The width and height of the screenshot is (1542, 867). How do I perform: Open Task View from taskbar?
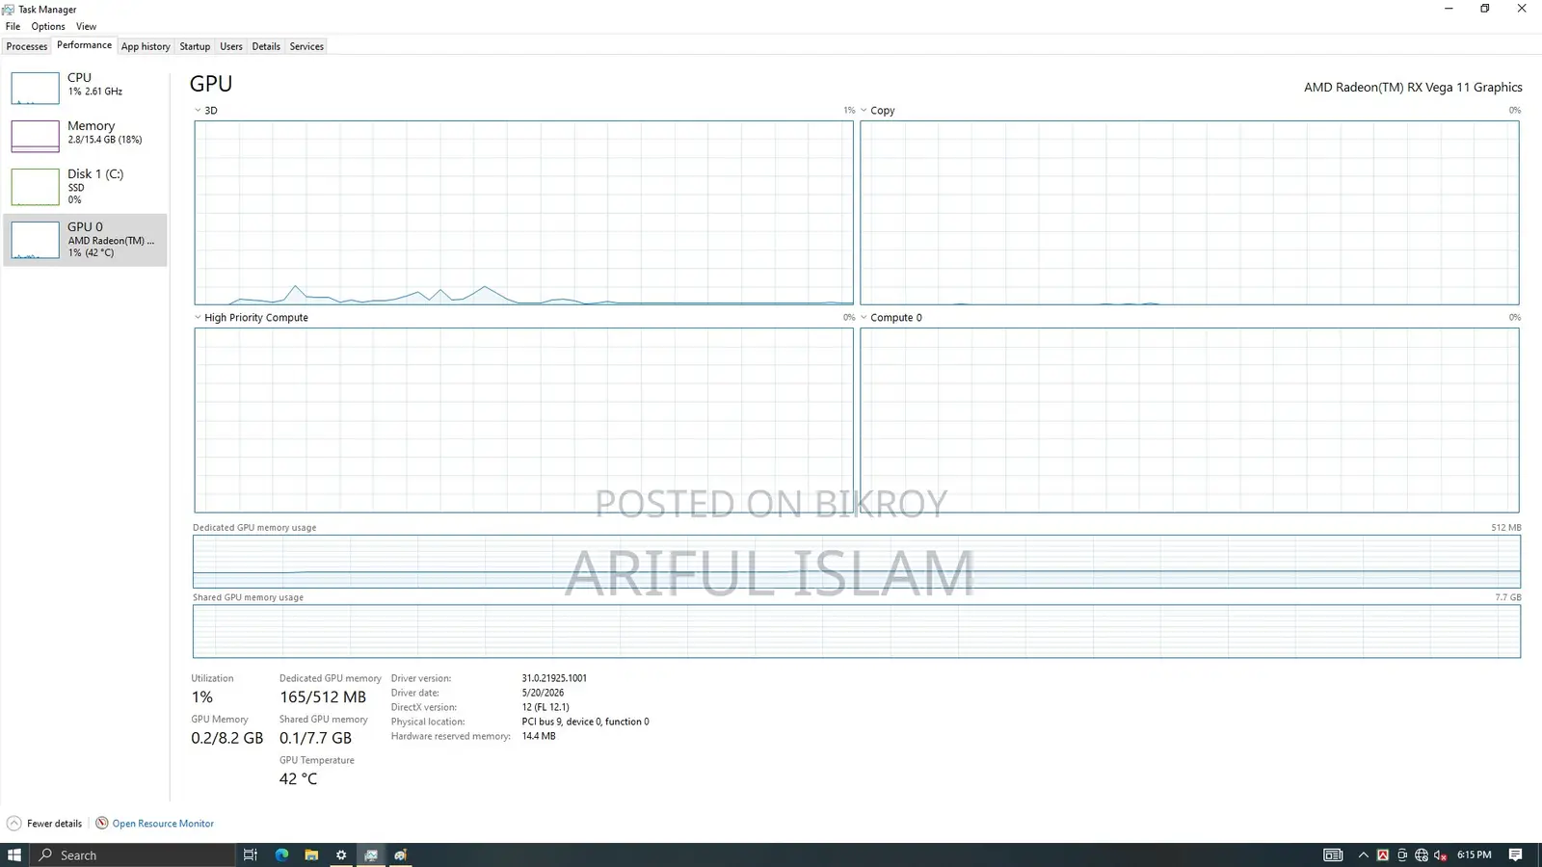coord(250,854)
